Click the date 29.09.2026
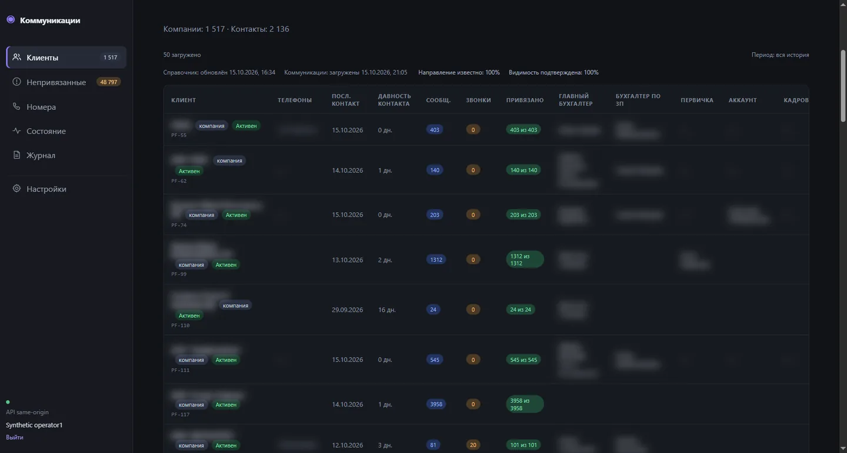This screenshot has width=847, height=453. pyautogui.click(x=348, y=310)
